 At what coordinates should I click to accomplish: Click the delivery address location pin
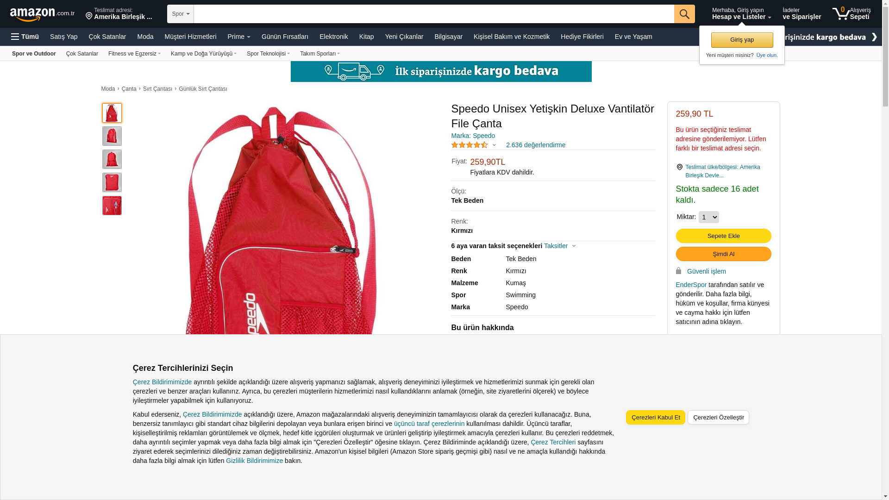click(89, 16)
